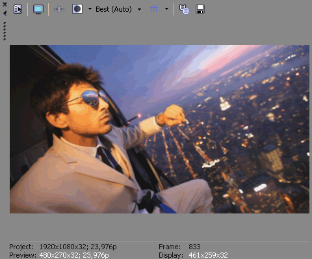Viewport: 312px width, 259px height.
Task: Expand Overlays dropdown arrow
Action: (166, 9)
